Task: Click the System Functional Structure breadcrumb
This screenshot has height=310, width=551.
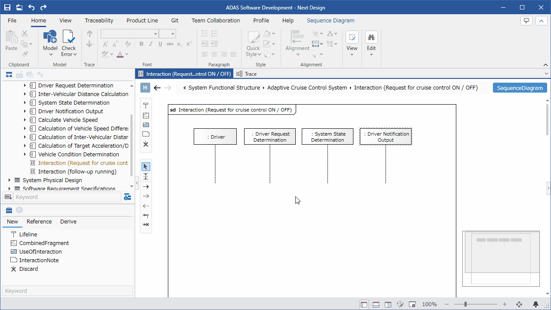Action: pyautogui.click(x=224, y=88)
